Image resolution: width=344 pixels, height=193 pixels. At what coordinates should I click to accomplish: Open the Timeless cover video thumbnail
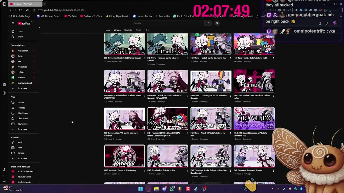[168, 44]
